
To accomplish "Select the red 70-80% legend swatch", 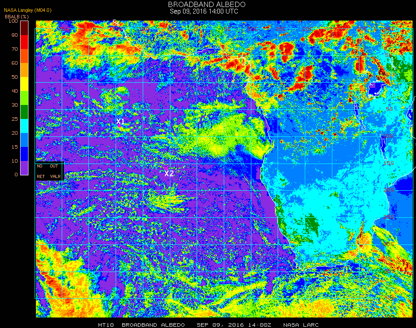I will (25, 42).
